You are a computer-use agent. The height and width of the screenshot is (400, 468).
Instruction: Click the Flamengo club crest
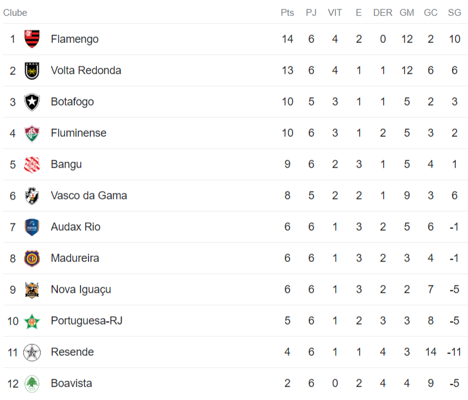[x=32, y=39]
